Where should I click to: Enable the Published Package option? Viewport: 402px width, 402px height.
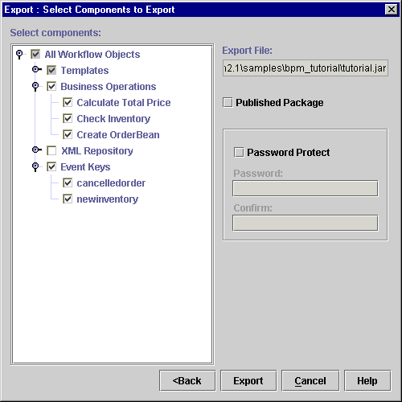tap(228, 103)
